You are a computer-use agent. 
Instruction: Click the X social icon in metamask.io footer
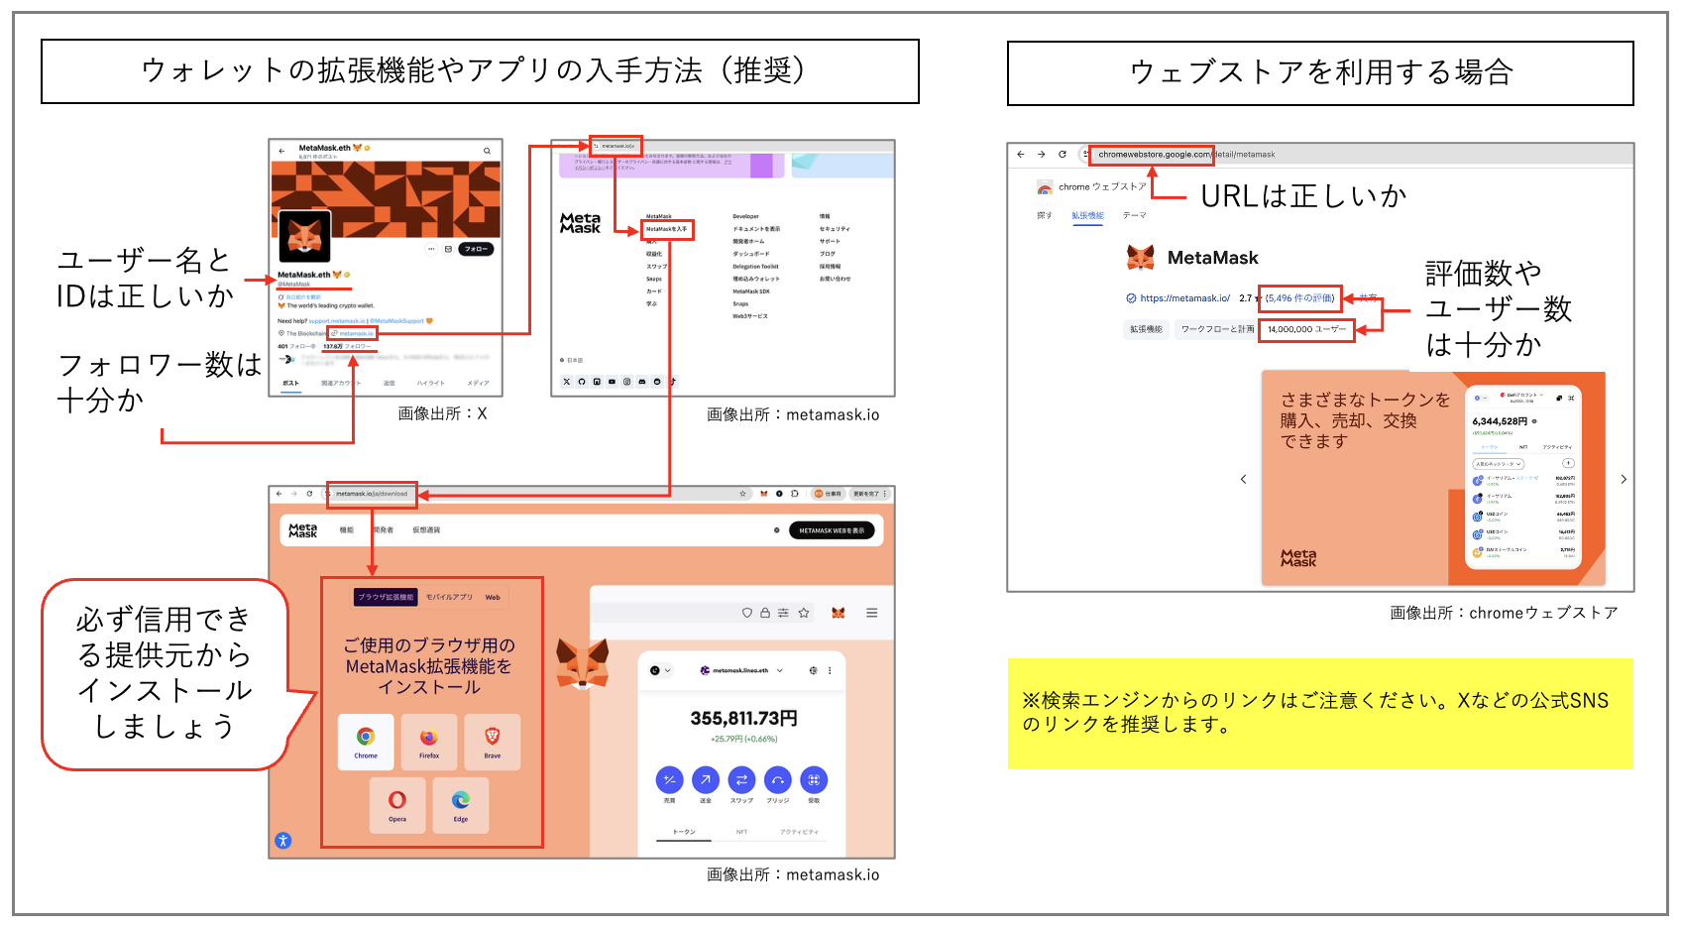click(x=567, y=381)
